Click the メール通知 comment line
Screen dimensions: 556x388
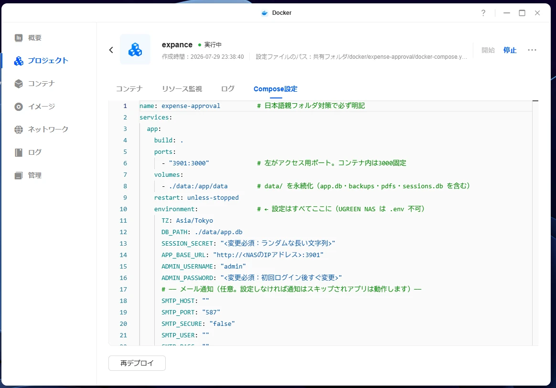[x=291, y=290]
